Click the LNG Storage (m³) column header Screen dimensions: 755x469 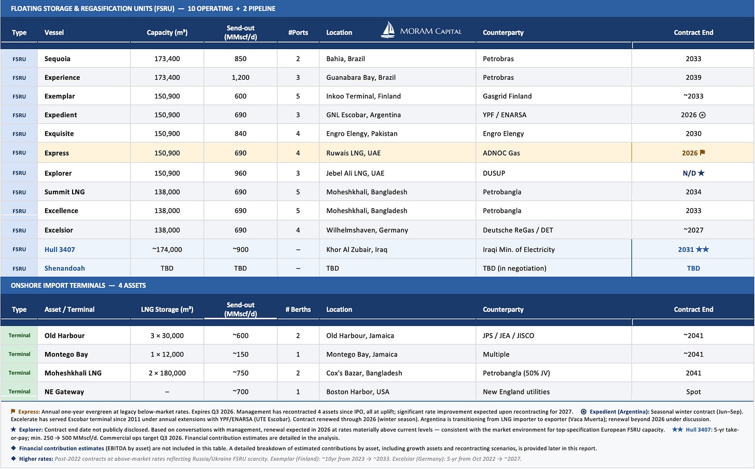point(167,309)
